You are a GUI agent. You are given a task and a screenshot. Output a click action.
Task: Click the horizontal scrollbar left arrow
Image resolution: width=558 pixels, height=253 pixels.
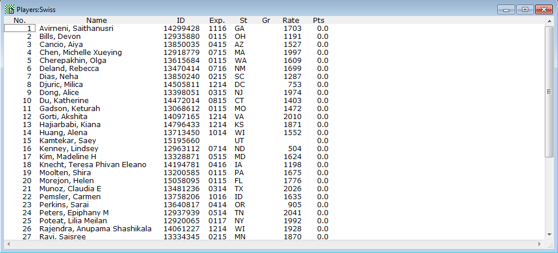[x=8, y=244]
